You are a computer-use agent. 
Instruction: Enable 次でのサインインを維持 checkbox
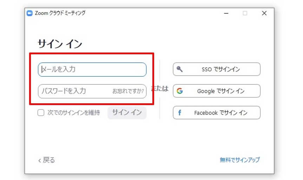[41, 112]
